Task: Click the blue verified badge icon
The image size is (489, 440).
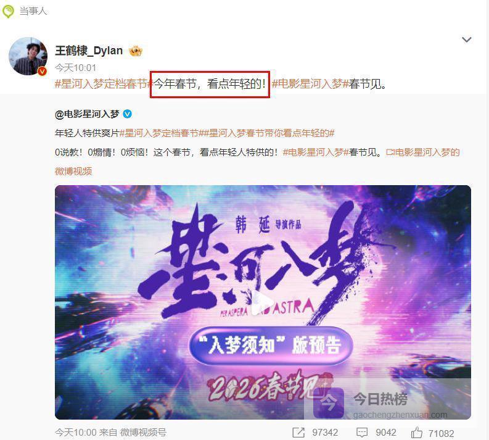Action: point(127,114)
